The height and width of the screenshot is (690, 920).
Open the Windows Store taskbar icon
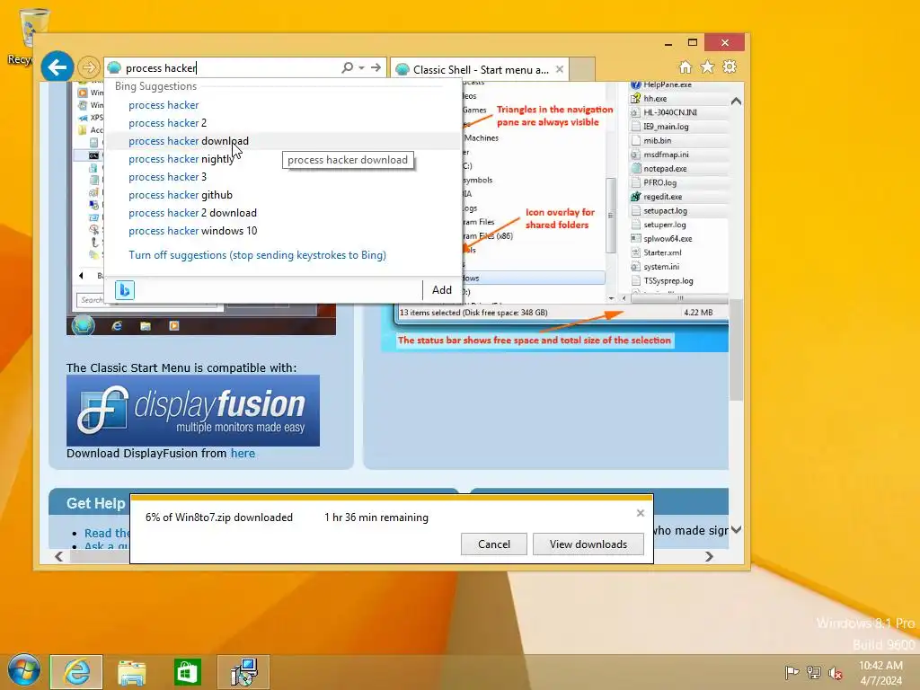(187, 672)
